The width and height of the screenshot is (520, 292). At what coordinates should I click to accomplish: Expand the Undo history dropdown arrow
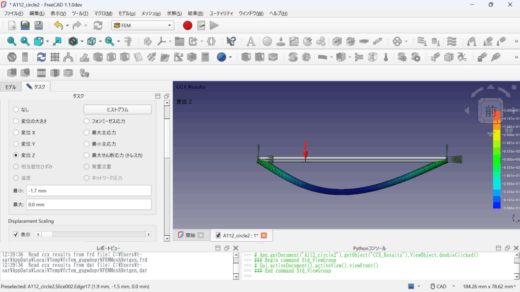tap(69, 25)
